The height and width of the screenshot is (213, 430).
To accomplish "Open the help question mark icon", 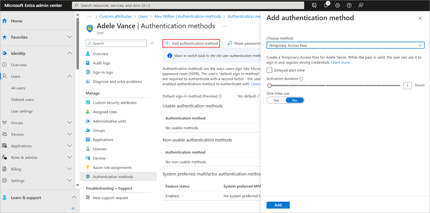I will tap(349, 5).
